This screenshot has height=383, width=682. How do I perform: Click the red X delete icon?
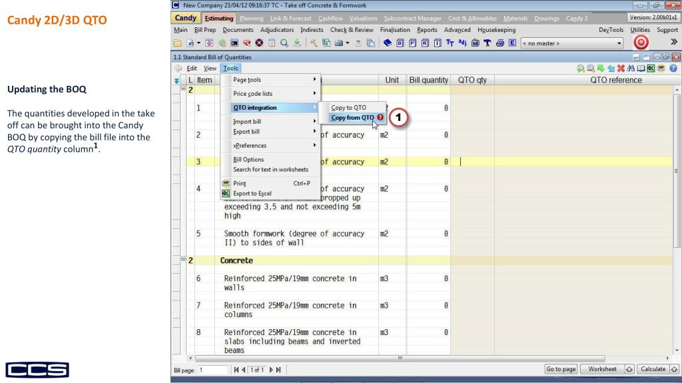[621, 68]
